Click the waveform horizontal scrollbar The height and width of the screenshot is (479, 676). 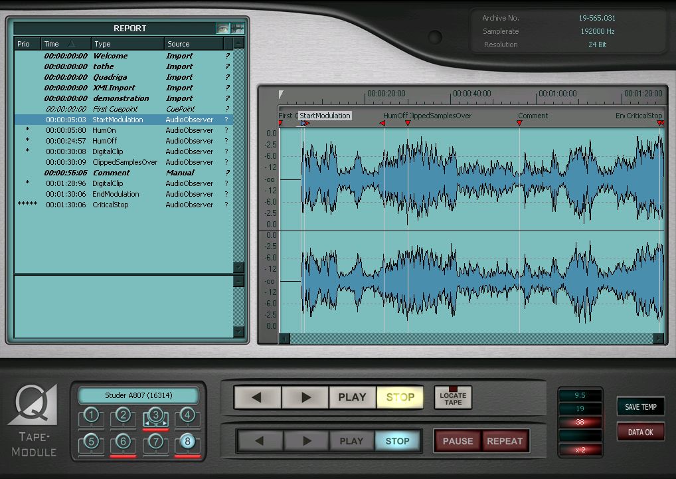(x=471, y=339)
